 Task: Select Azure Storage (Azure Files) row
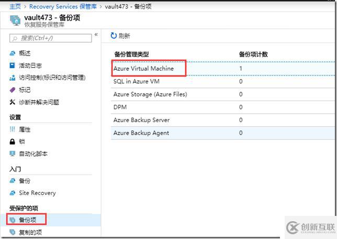(x=223, y=94)
